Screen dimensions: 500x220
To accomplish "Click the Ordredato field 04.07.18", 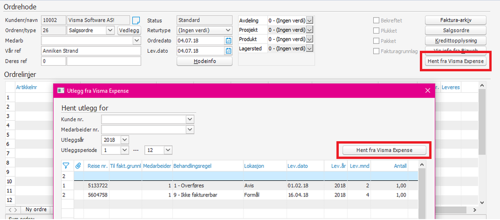I will (x=201, y=41).
